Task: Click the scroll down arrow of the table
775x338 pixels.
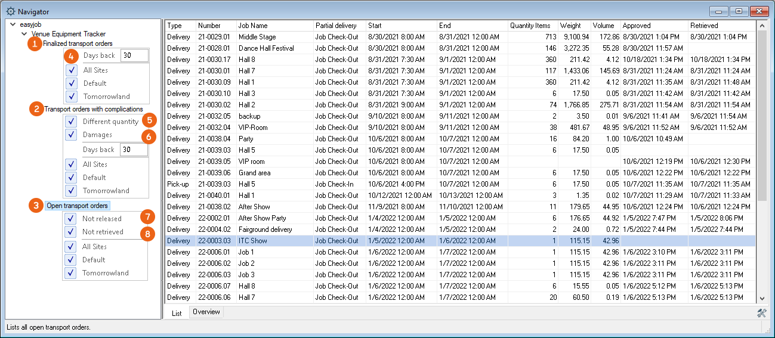Action: click(761, 298)
